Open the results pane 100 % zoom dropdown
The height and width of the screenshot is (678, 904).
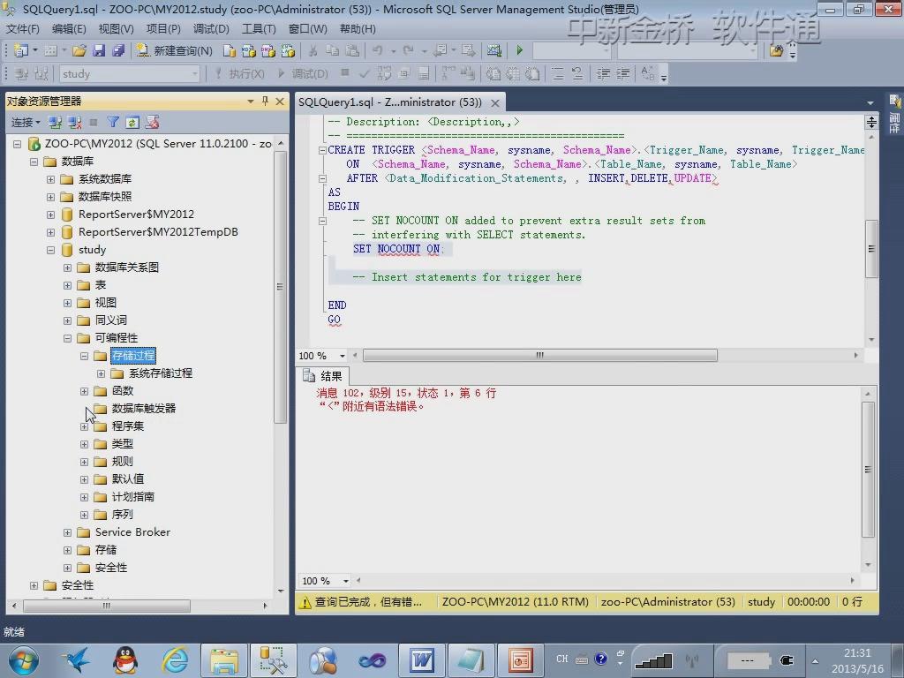(x=346, y=581)
